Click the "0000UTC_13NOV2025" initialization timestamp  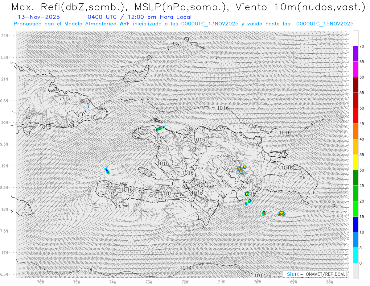(210, 24)
